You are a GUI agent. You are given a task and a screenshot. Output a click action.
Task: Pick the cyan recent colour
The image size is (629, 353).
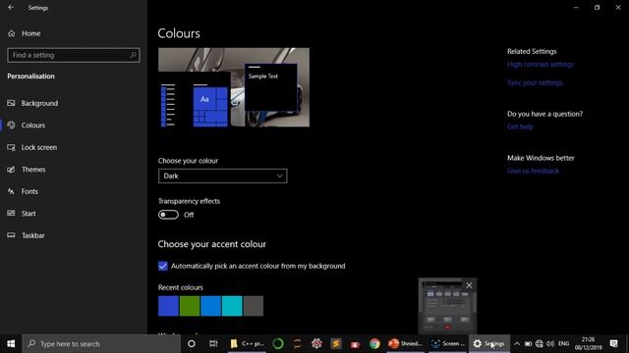tap(232, 306)
